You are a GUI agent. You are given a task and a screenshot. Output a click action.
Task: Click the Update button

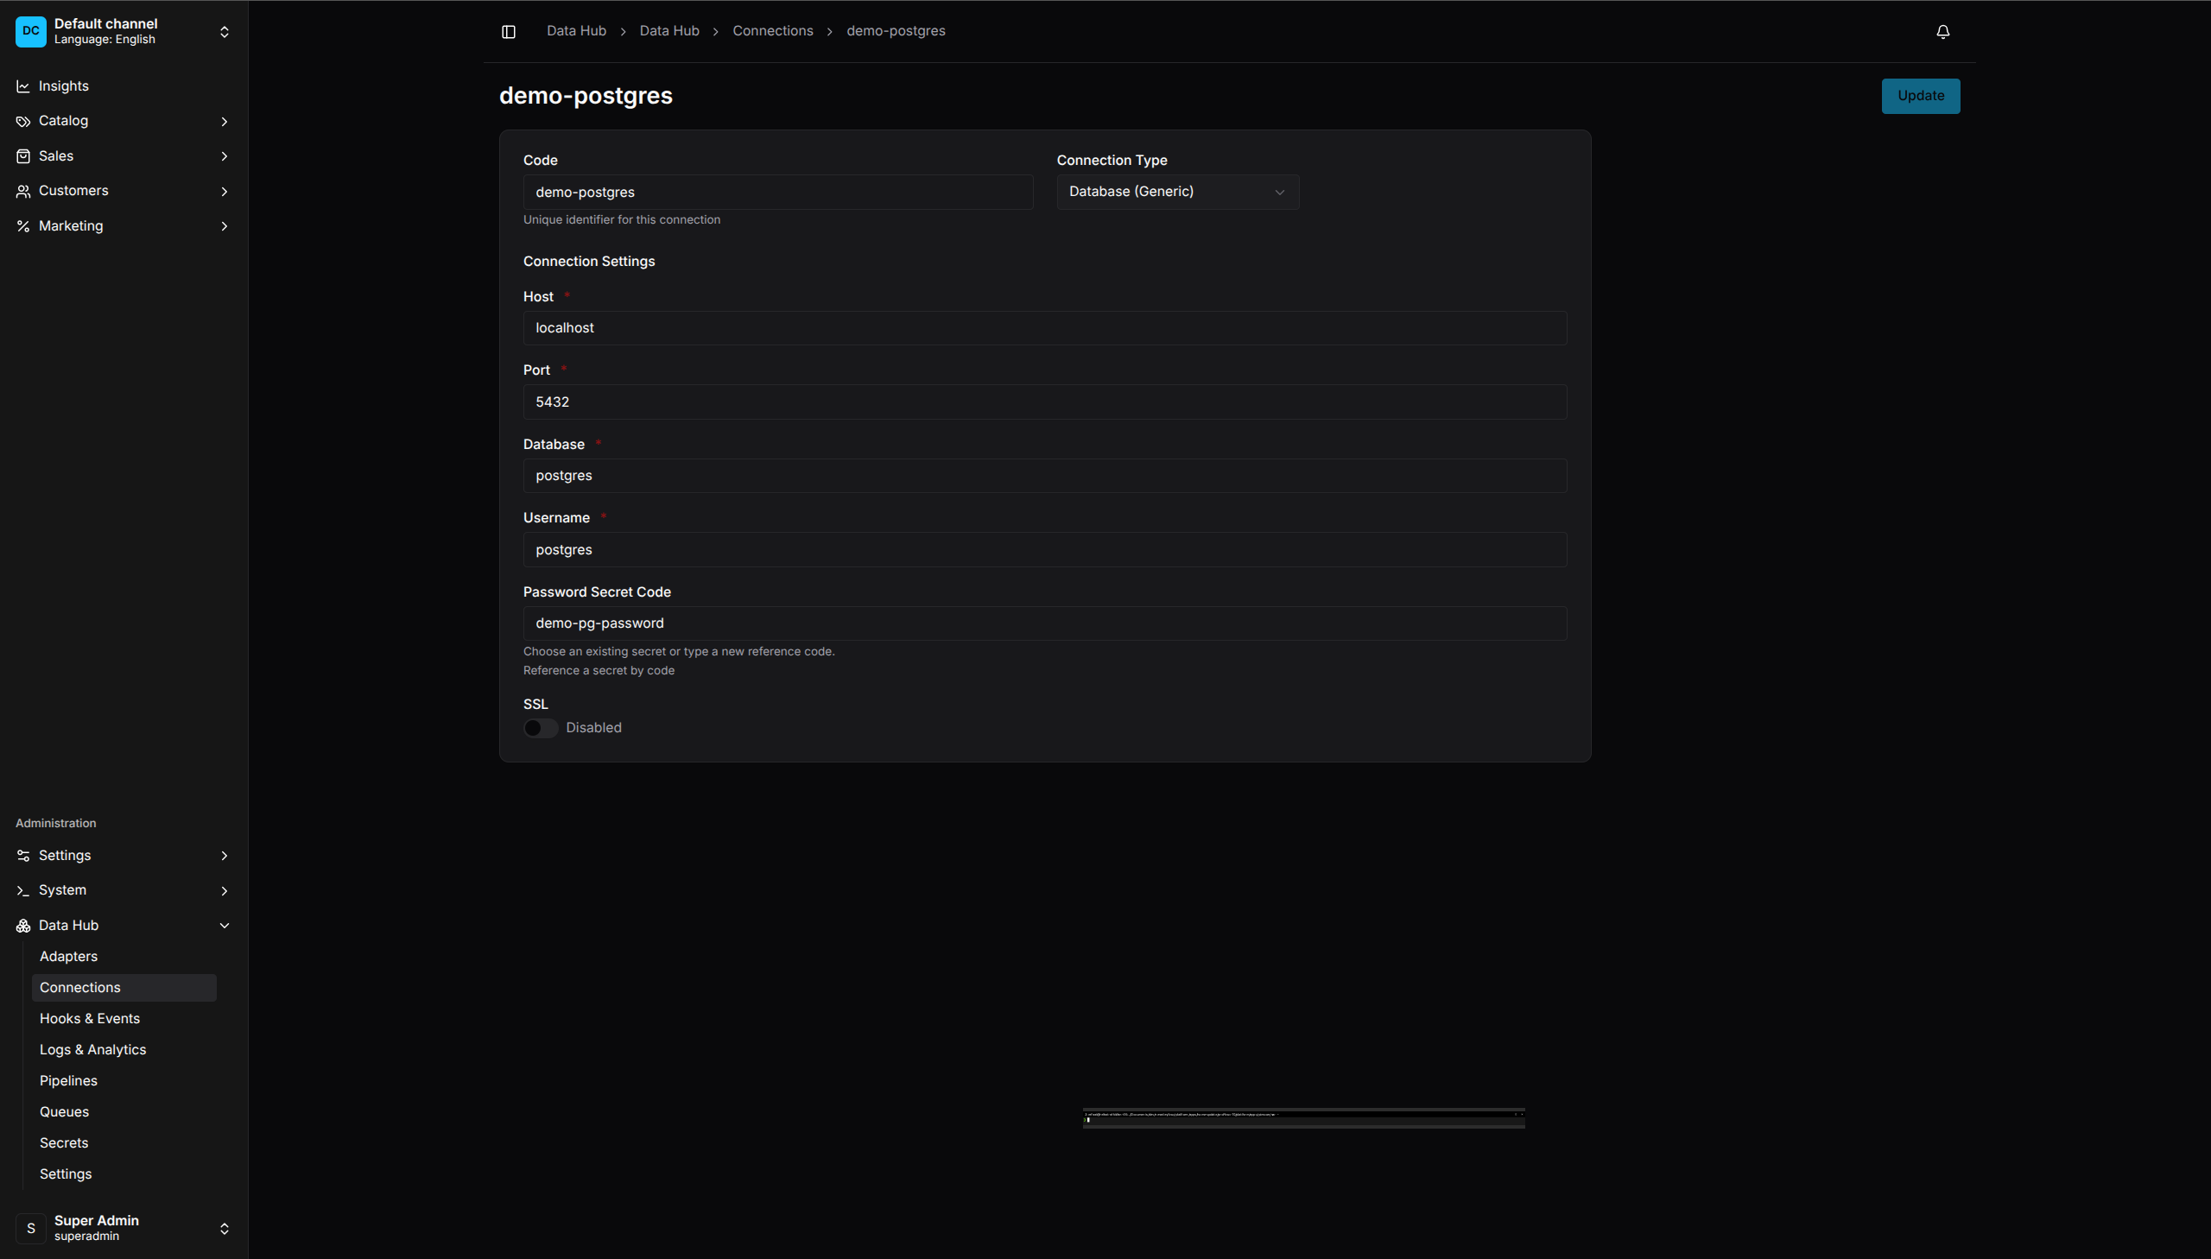click(x=1920, y=95)
